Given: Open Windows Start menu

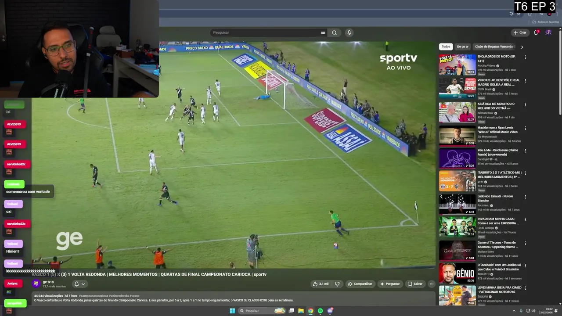Looking at the screenshot, I should pyautogui.click(x=232, y=311).
